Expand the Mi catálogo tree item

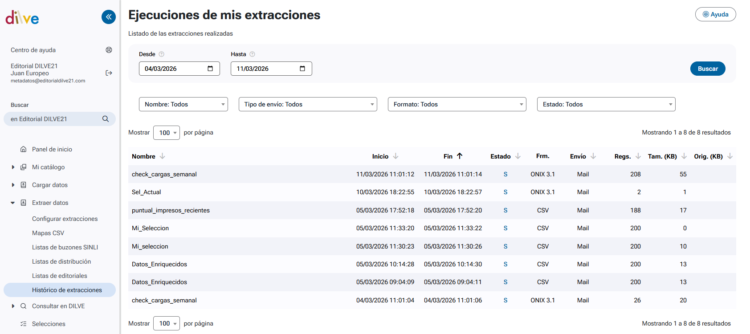(13, 167)
